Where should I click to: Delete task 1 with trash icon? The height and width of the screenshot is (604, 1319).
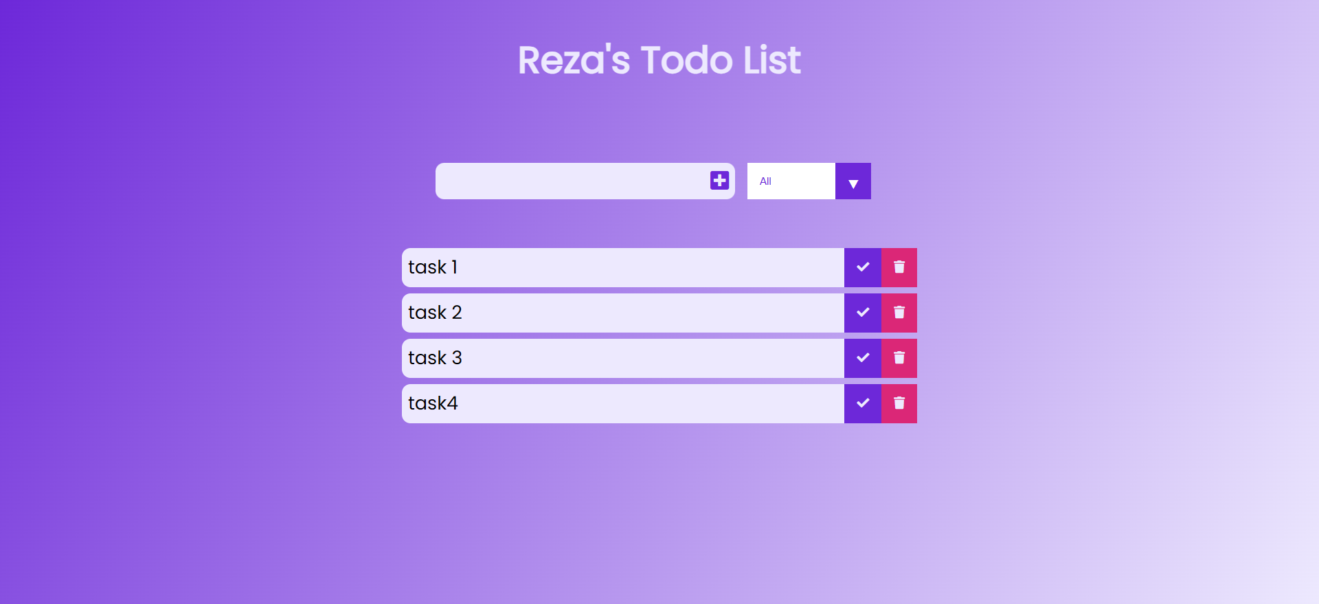click(x=899, y=267)
